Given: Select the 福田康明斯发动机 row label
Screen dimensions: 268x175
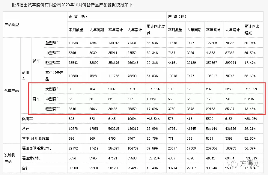Looking at the screenshot, I should tap(36, 148).
